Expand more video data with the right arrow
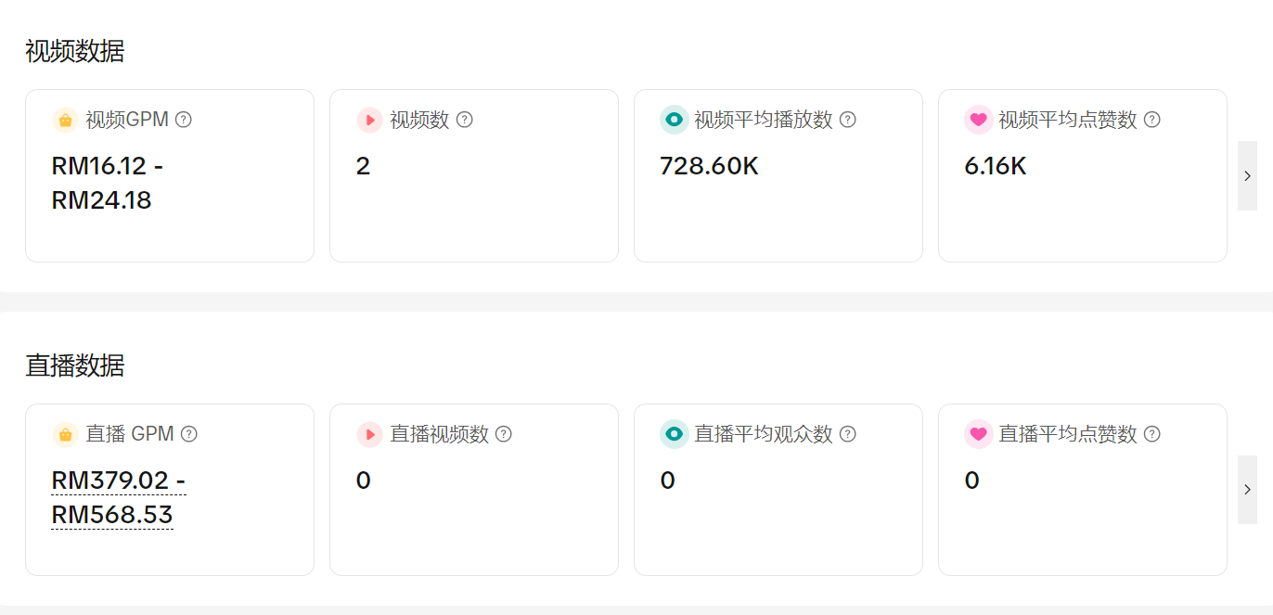The image size is (1273, 615). pyautogui.click(x=1247, y=175)
